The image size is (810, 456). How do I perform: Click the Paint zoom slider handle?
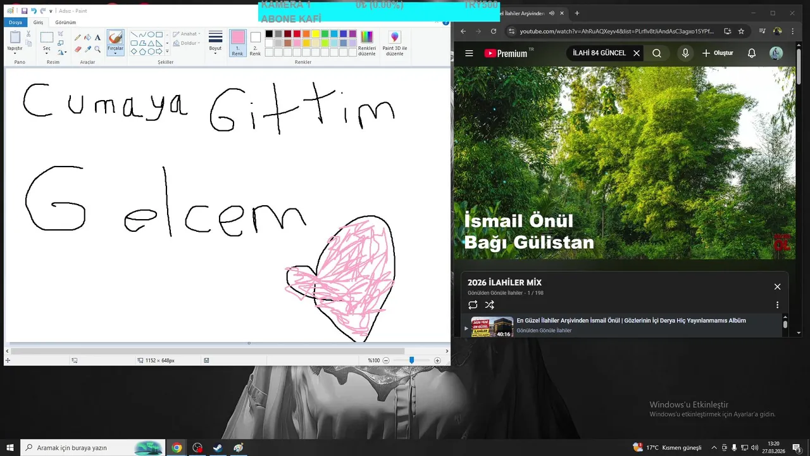tap(411, 360)
